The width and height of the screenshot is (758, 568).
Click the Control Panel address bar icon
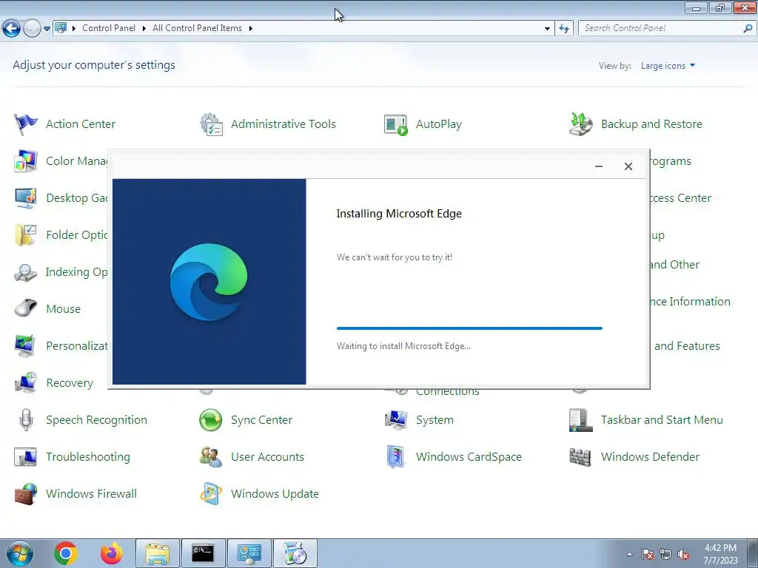(x=61, y=28)
